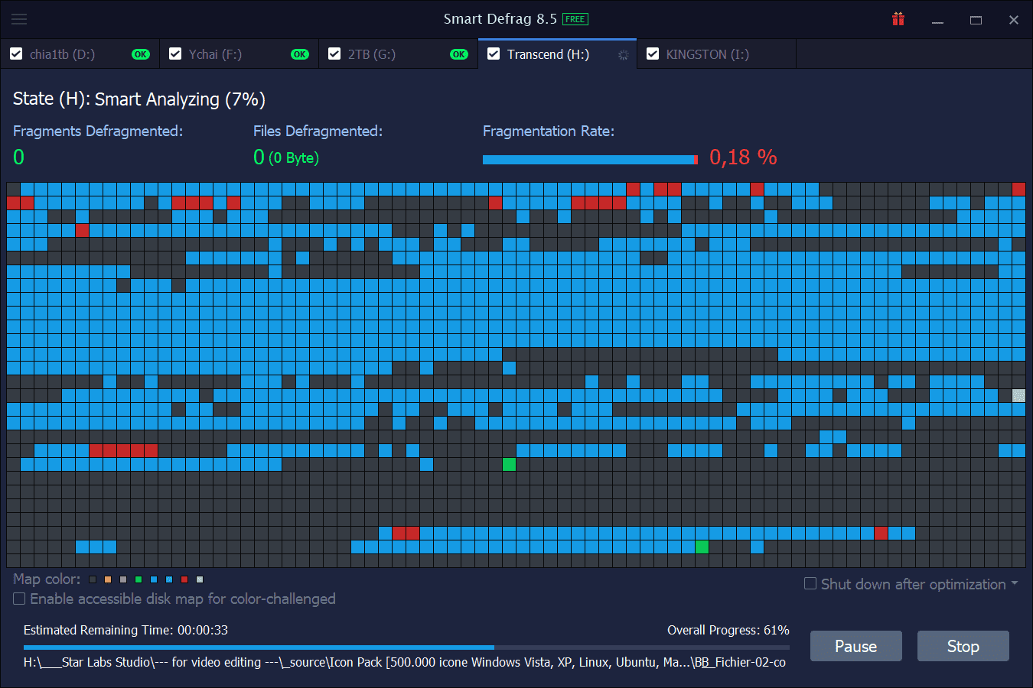
Task: Switch to the 2TB (G:) tab
Action: coord(398,54)
